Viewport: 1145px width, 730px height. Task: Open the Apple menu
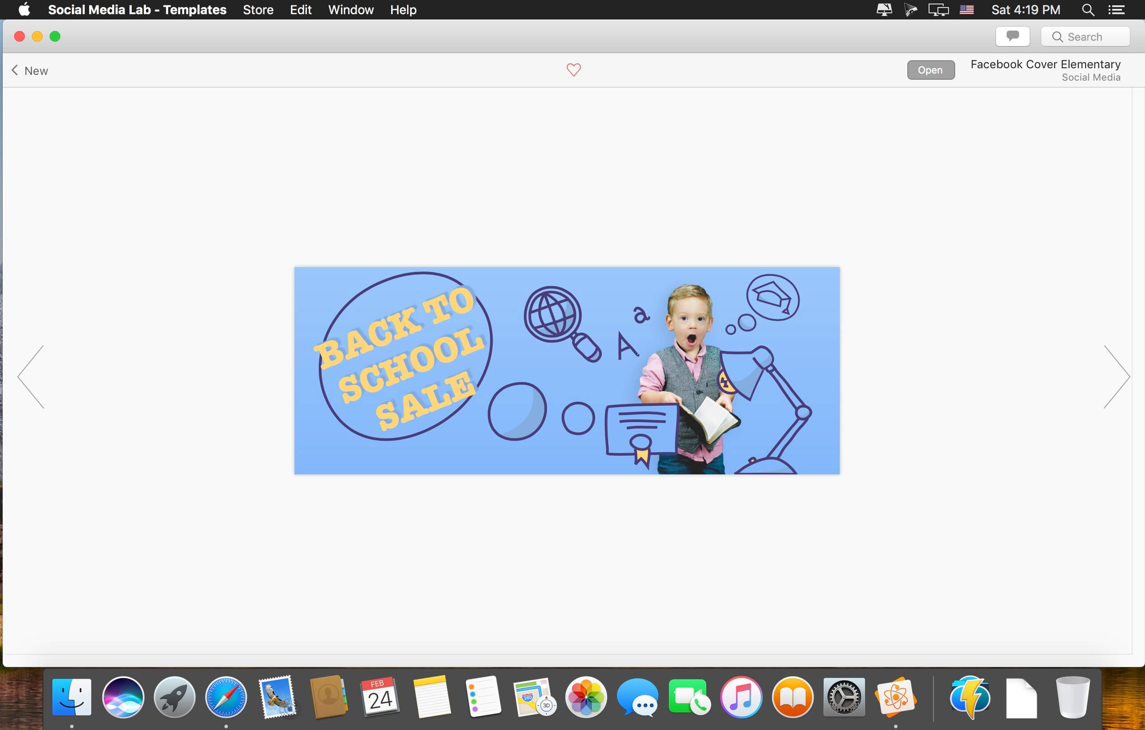tap(24, 9)
